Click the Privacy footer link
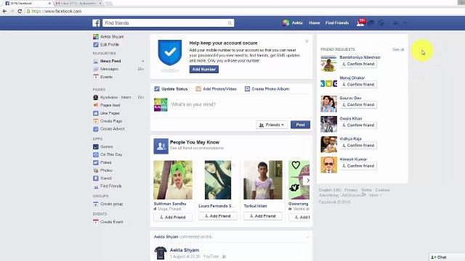Screen dimensions: 465x261 (351, 190)
